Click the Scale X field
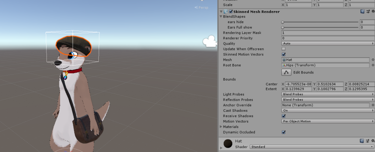Image resolution: width=375 pixels, height=152 pixels. tap(299, 5)
